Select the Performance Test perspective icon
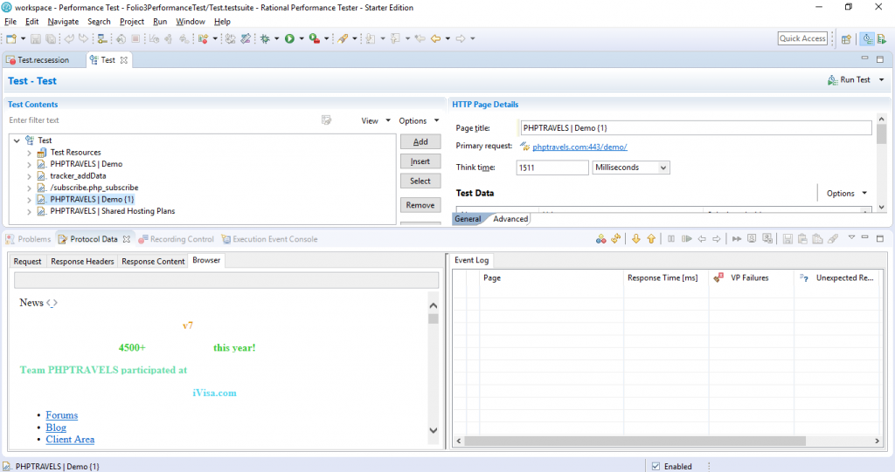 point(868,38)
